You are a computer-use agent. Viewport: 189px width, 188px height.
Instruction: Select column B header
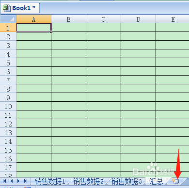68,19
